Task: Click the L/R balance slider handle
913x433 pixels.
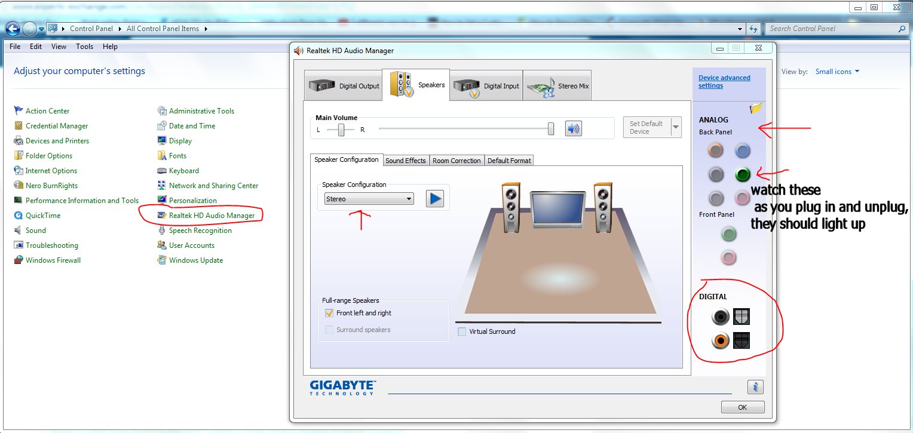Action: 341,130
